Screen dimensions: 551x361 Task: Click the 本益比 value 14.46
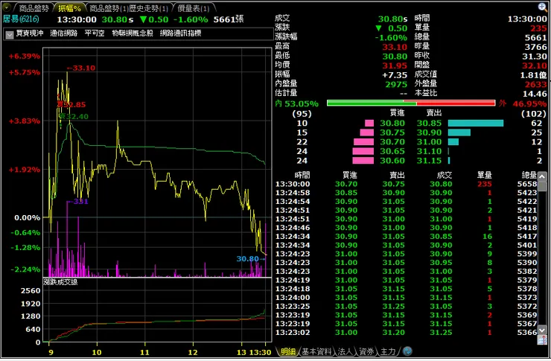pyautogui.click(x=534, y=94)
